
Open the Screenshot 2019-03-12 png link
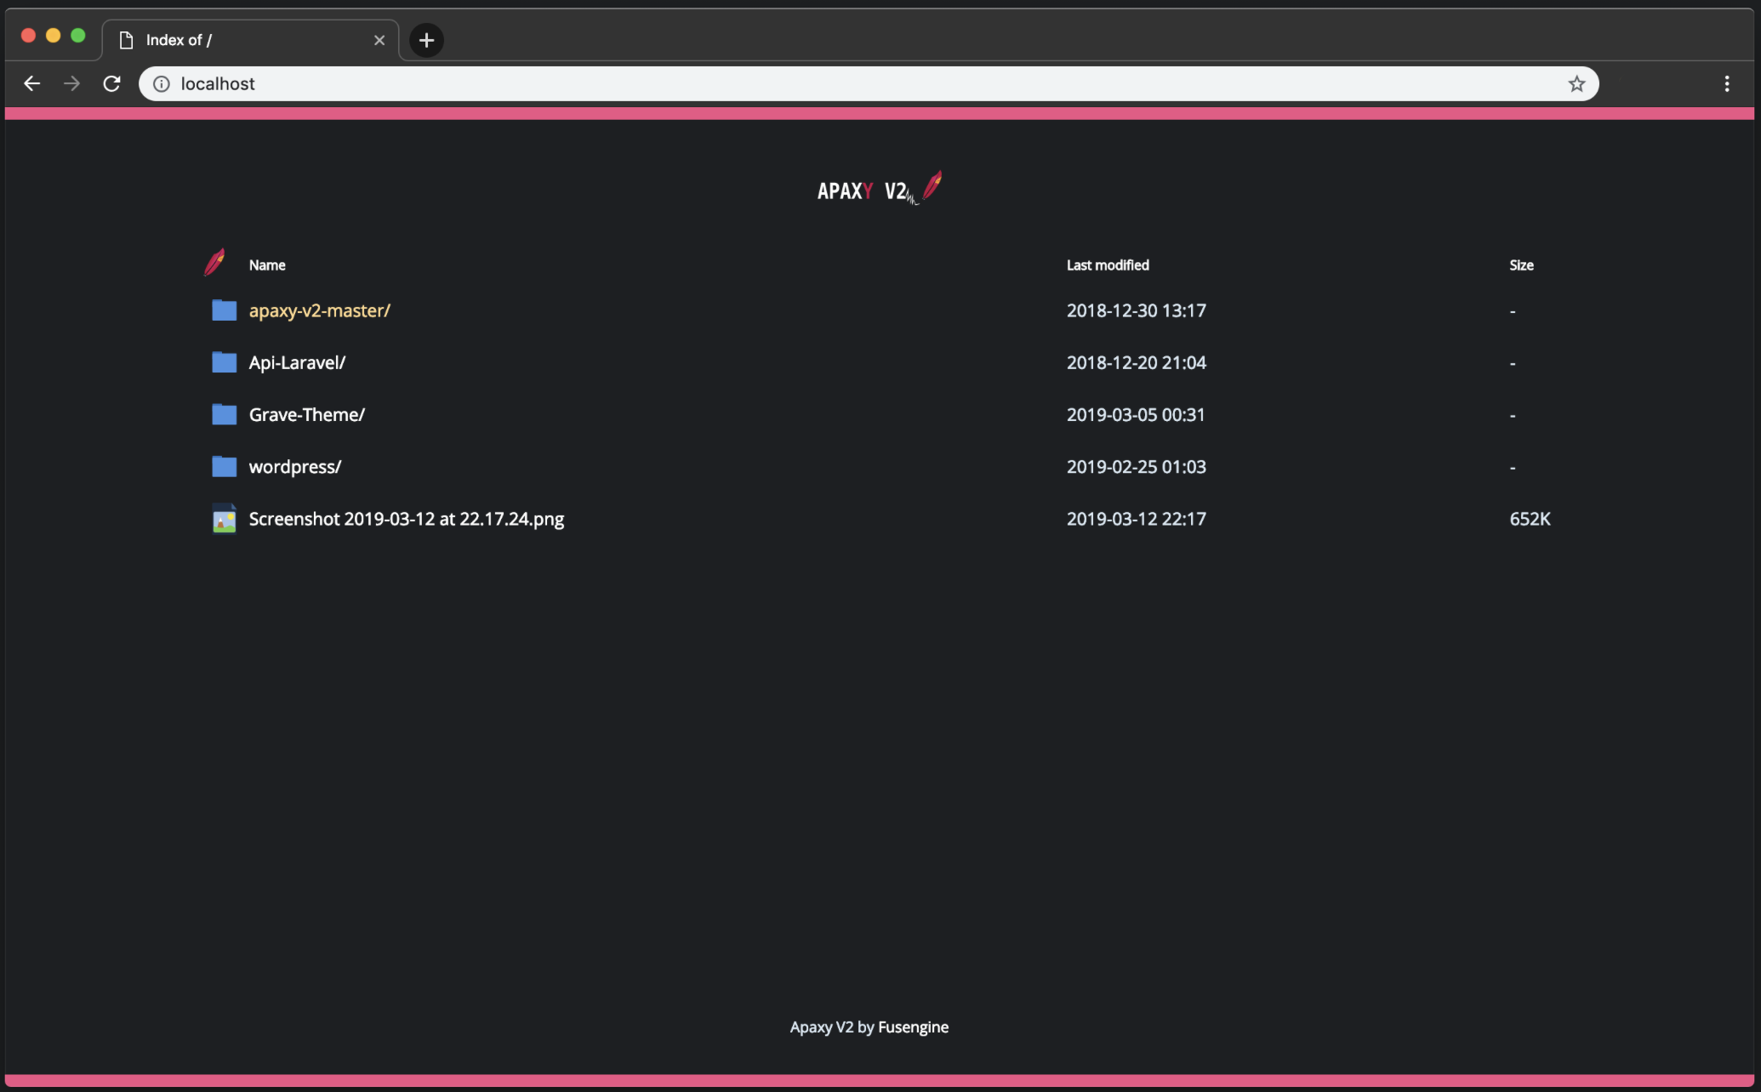pos(406,519)
